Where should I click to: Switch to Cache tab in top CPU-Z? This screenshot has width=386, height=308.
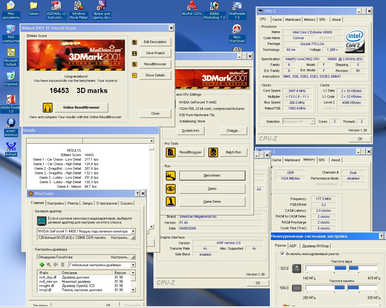[x=277, y=20]
